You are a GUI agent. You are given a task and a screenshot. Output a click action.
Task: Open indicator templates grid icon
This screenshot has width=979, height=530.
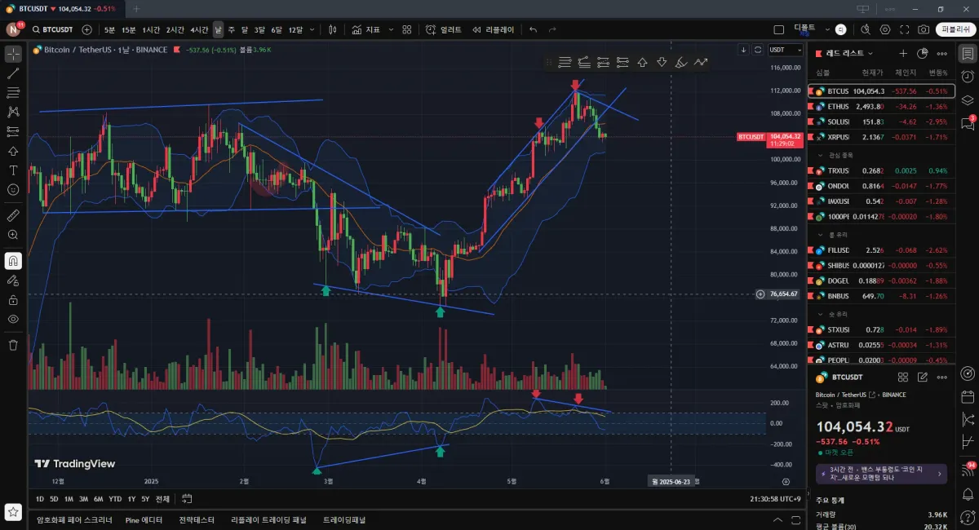(x=408, y=29)
